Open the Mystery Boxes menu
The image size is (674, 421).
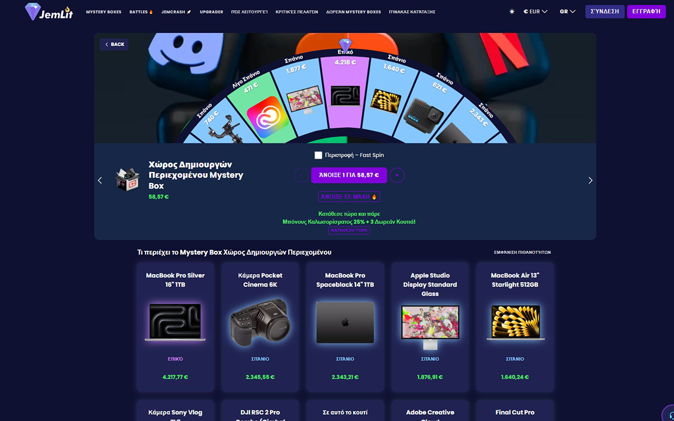point(103,12)
